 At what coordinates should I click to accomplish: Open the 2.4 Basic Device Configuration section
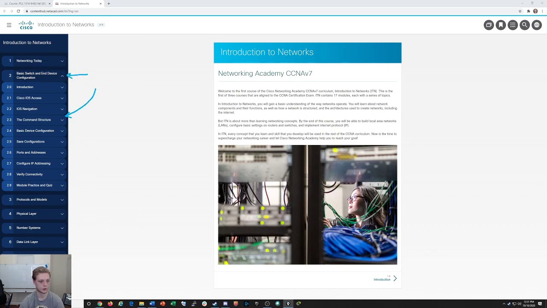click(34, 130)
